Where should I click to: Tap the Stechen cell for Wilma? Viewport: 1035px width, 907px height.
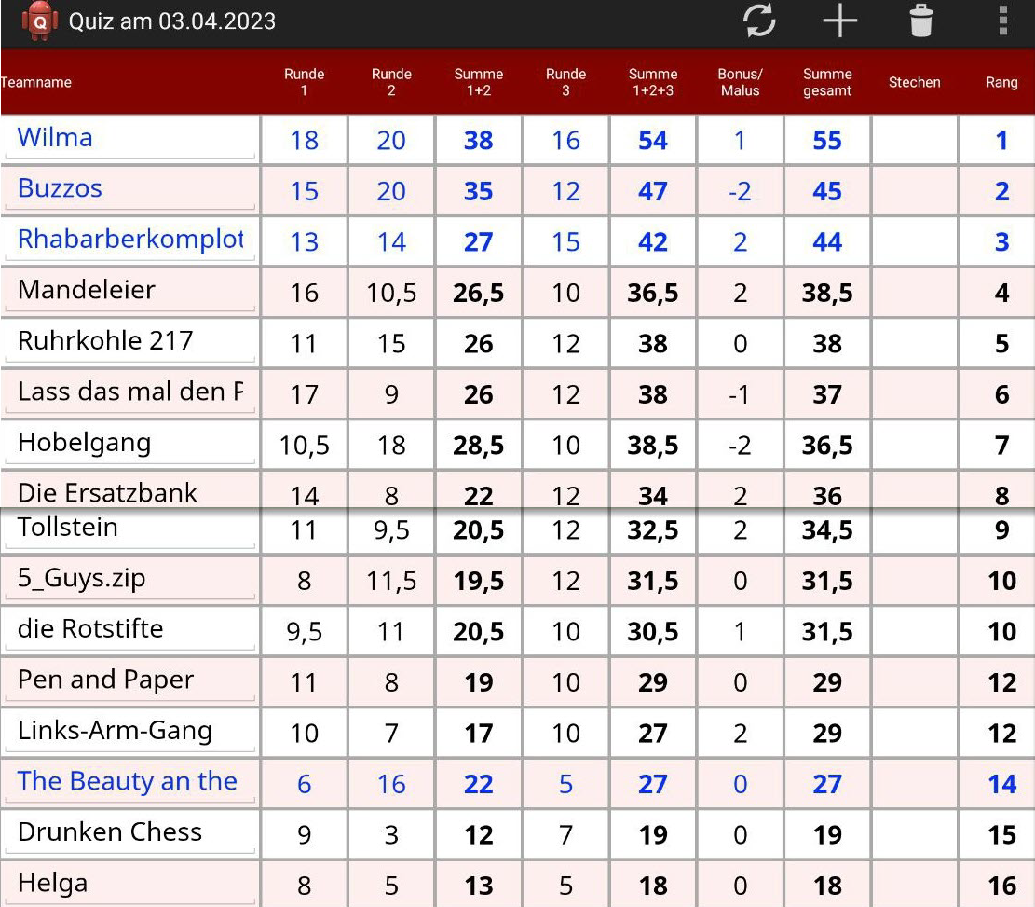(914, 140)
